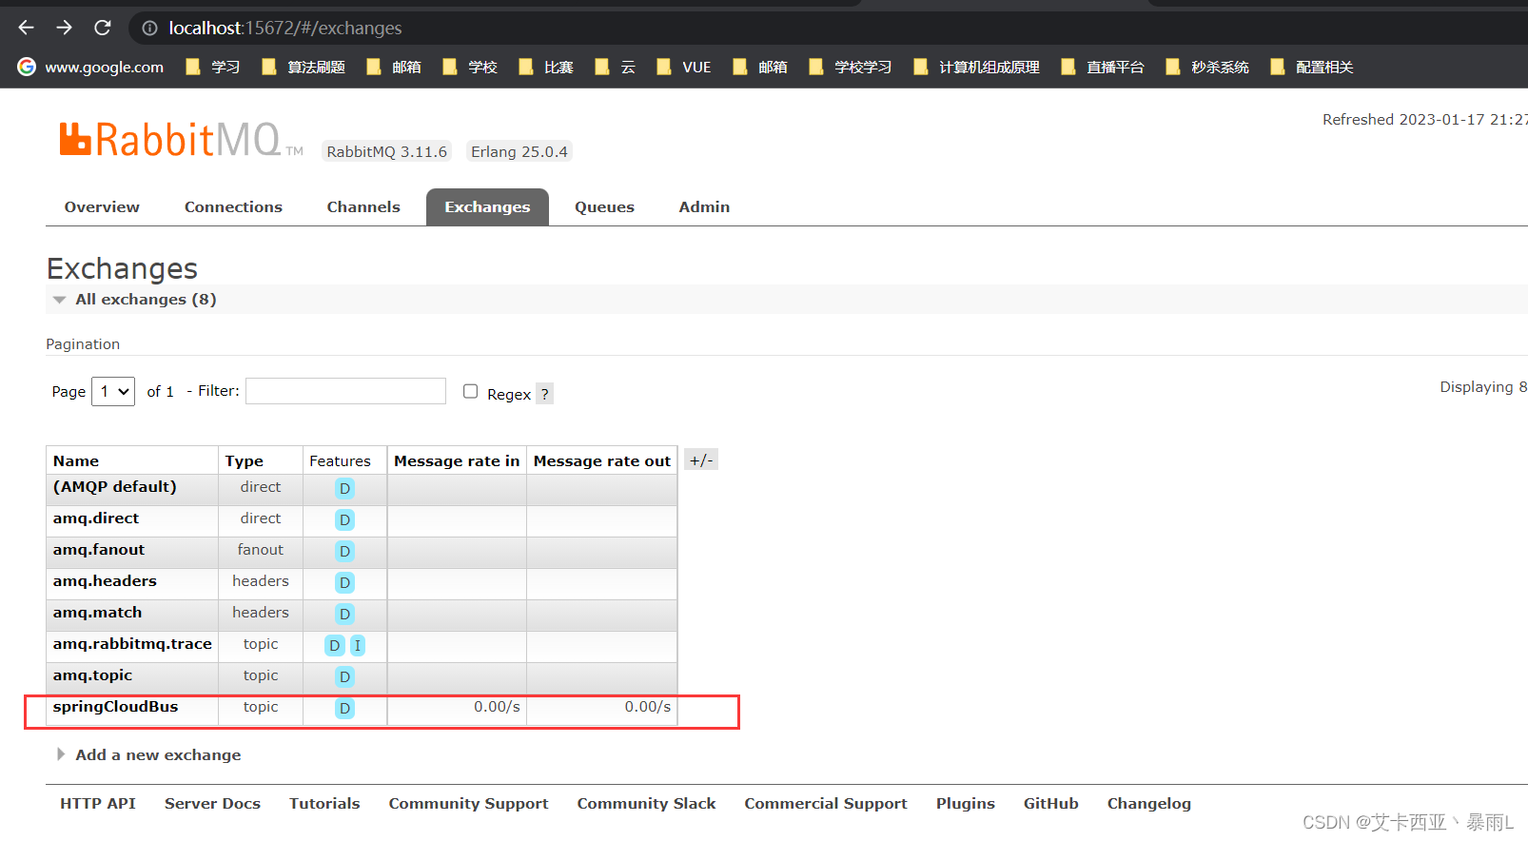Click the browser address bar URL

click(285, 28)
